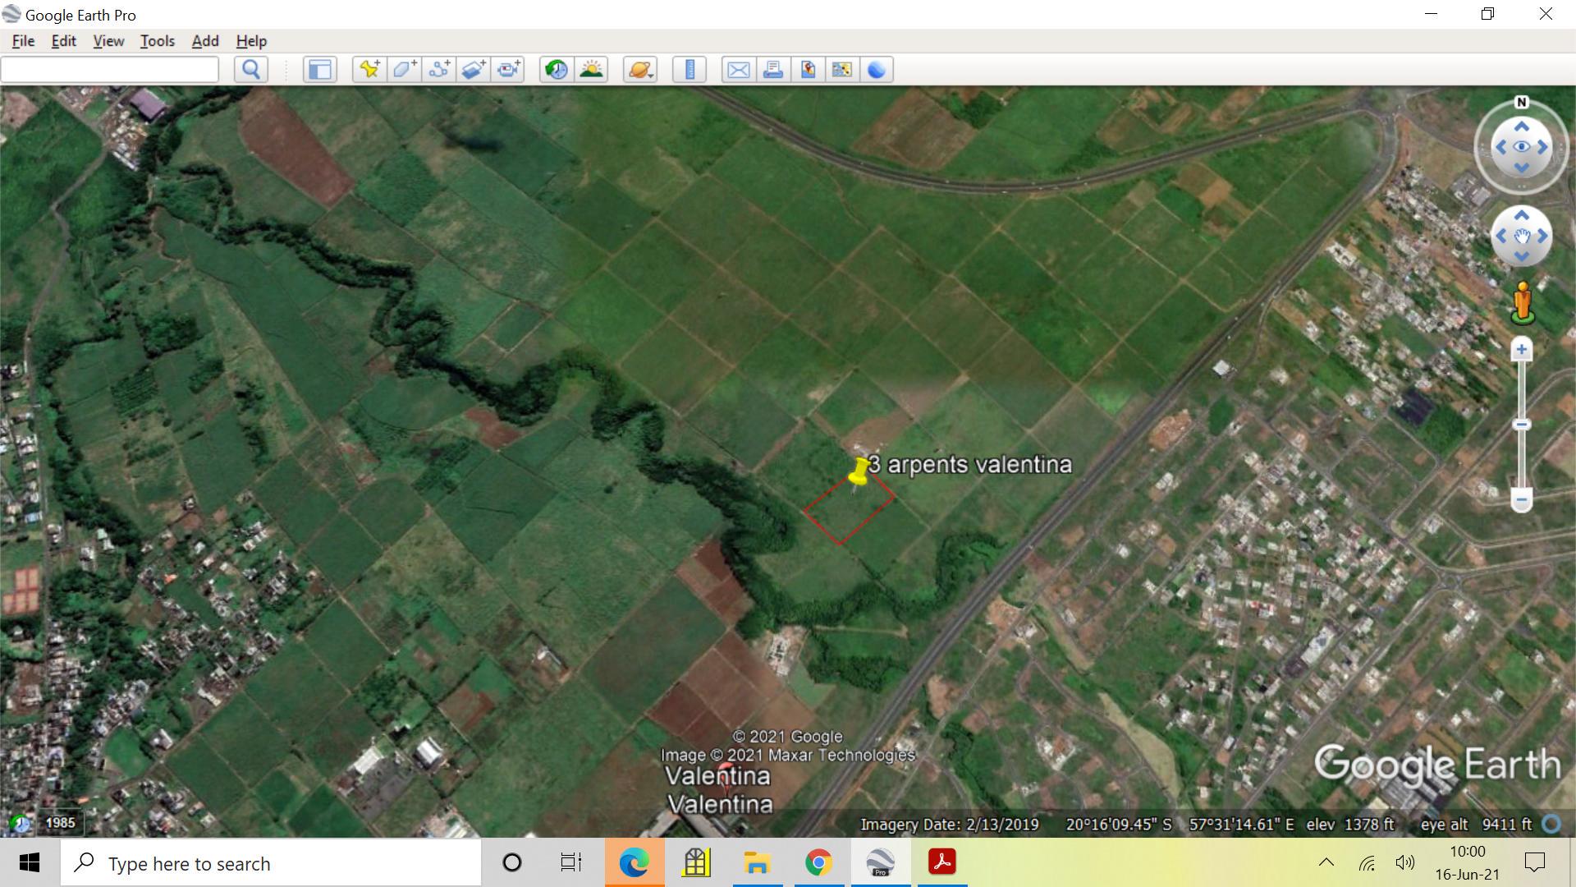Click the Print icon in the toolbar
Screen dimensions: 1576x887
(773, 70)
